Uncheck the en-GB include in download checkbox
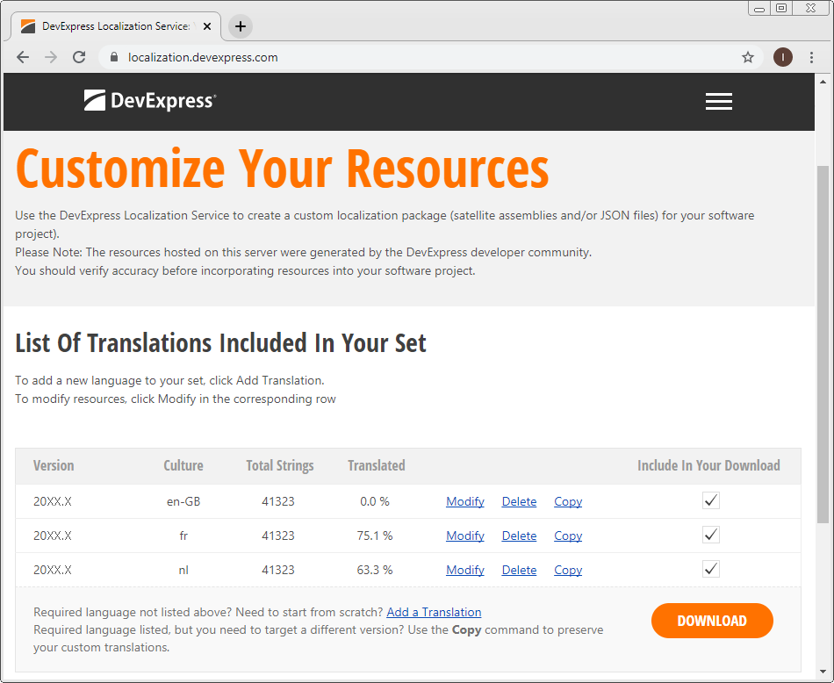Viewport: 834px width, 683px height. click(x=710, y=500)
